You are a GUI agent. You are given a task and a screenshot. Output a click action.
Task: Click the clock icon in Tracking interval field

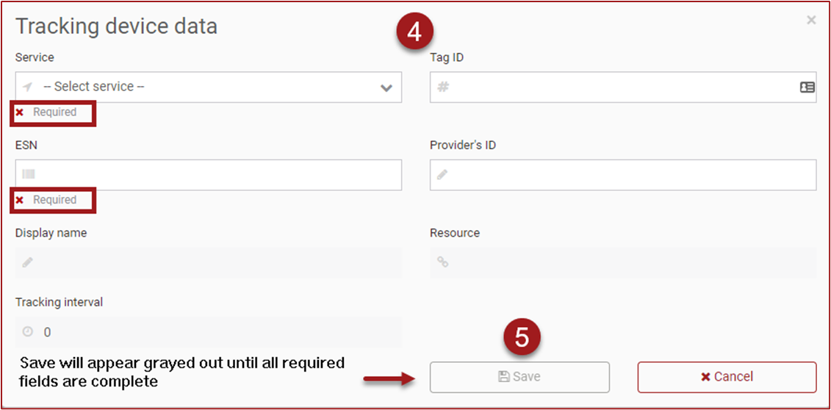pyautogui.click(x=28, y=332)
